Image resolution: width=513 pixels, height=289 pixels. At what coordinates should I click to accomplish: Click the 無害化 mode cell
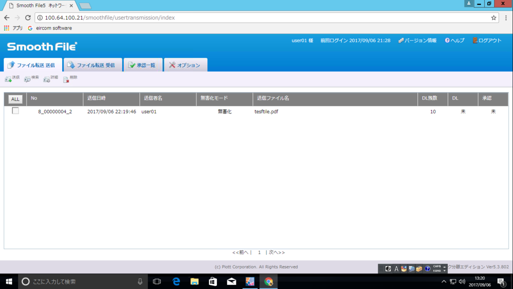tap(225, 111)
